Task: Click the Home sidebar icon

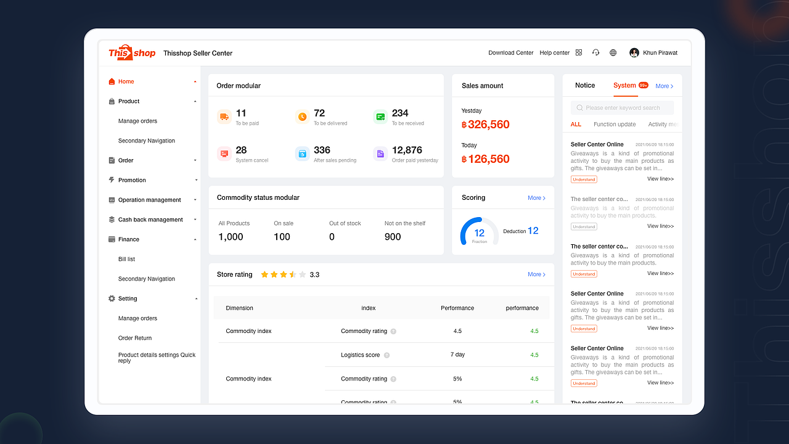Action: pos(112,81)
